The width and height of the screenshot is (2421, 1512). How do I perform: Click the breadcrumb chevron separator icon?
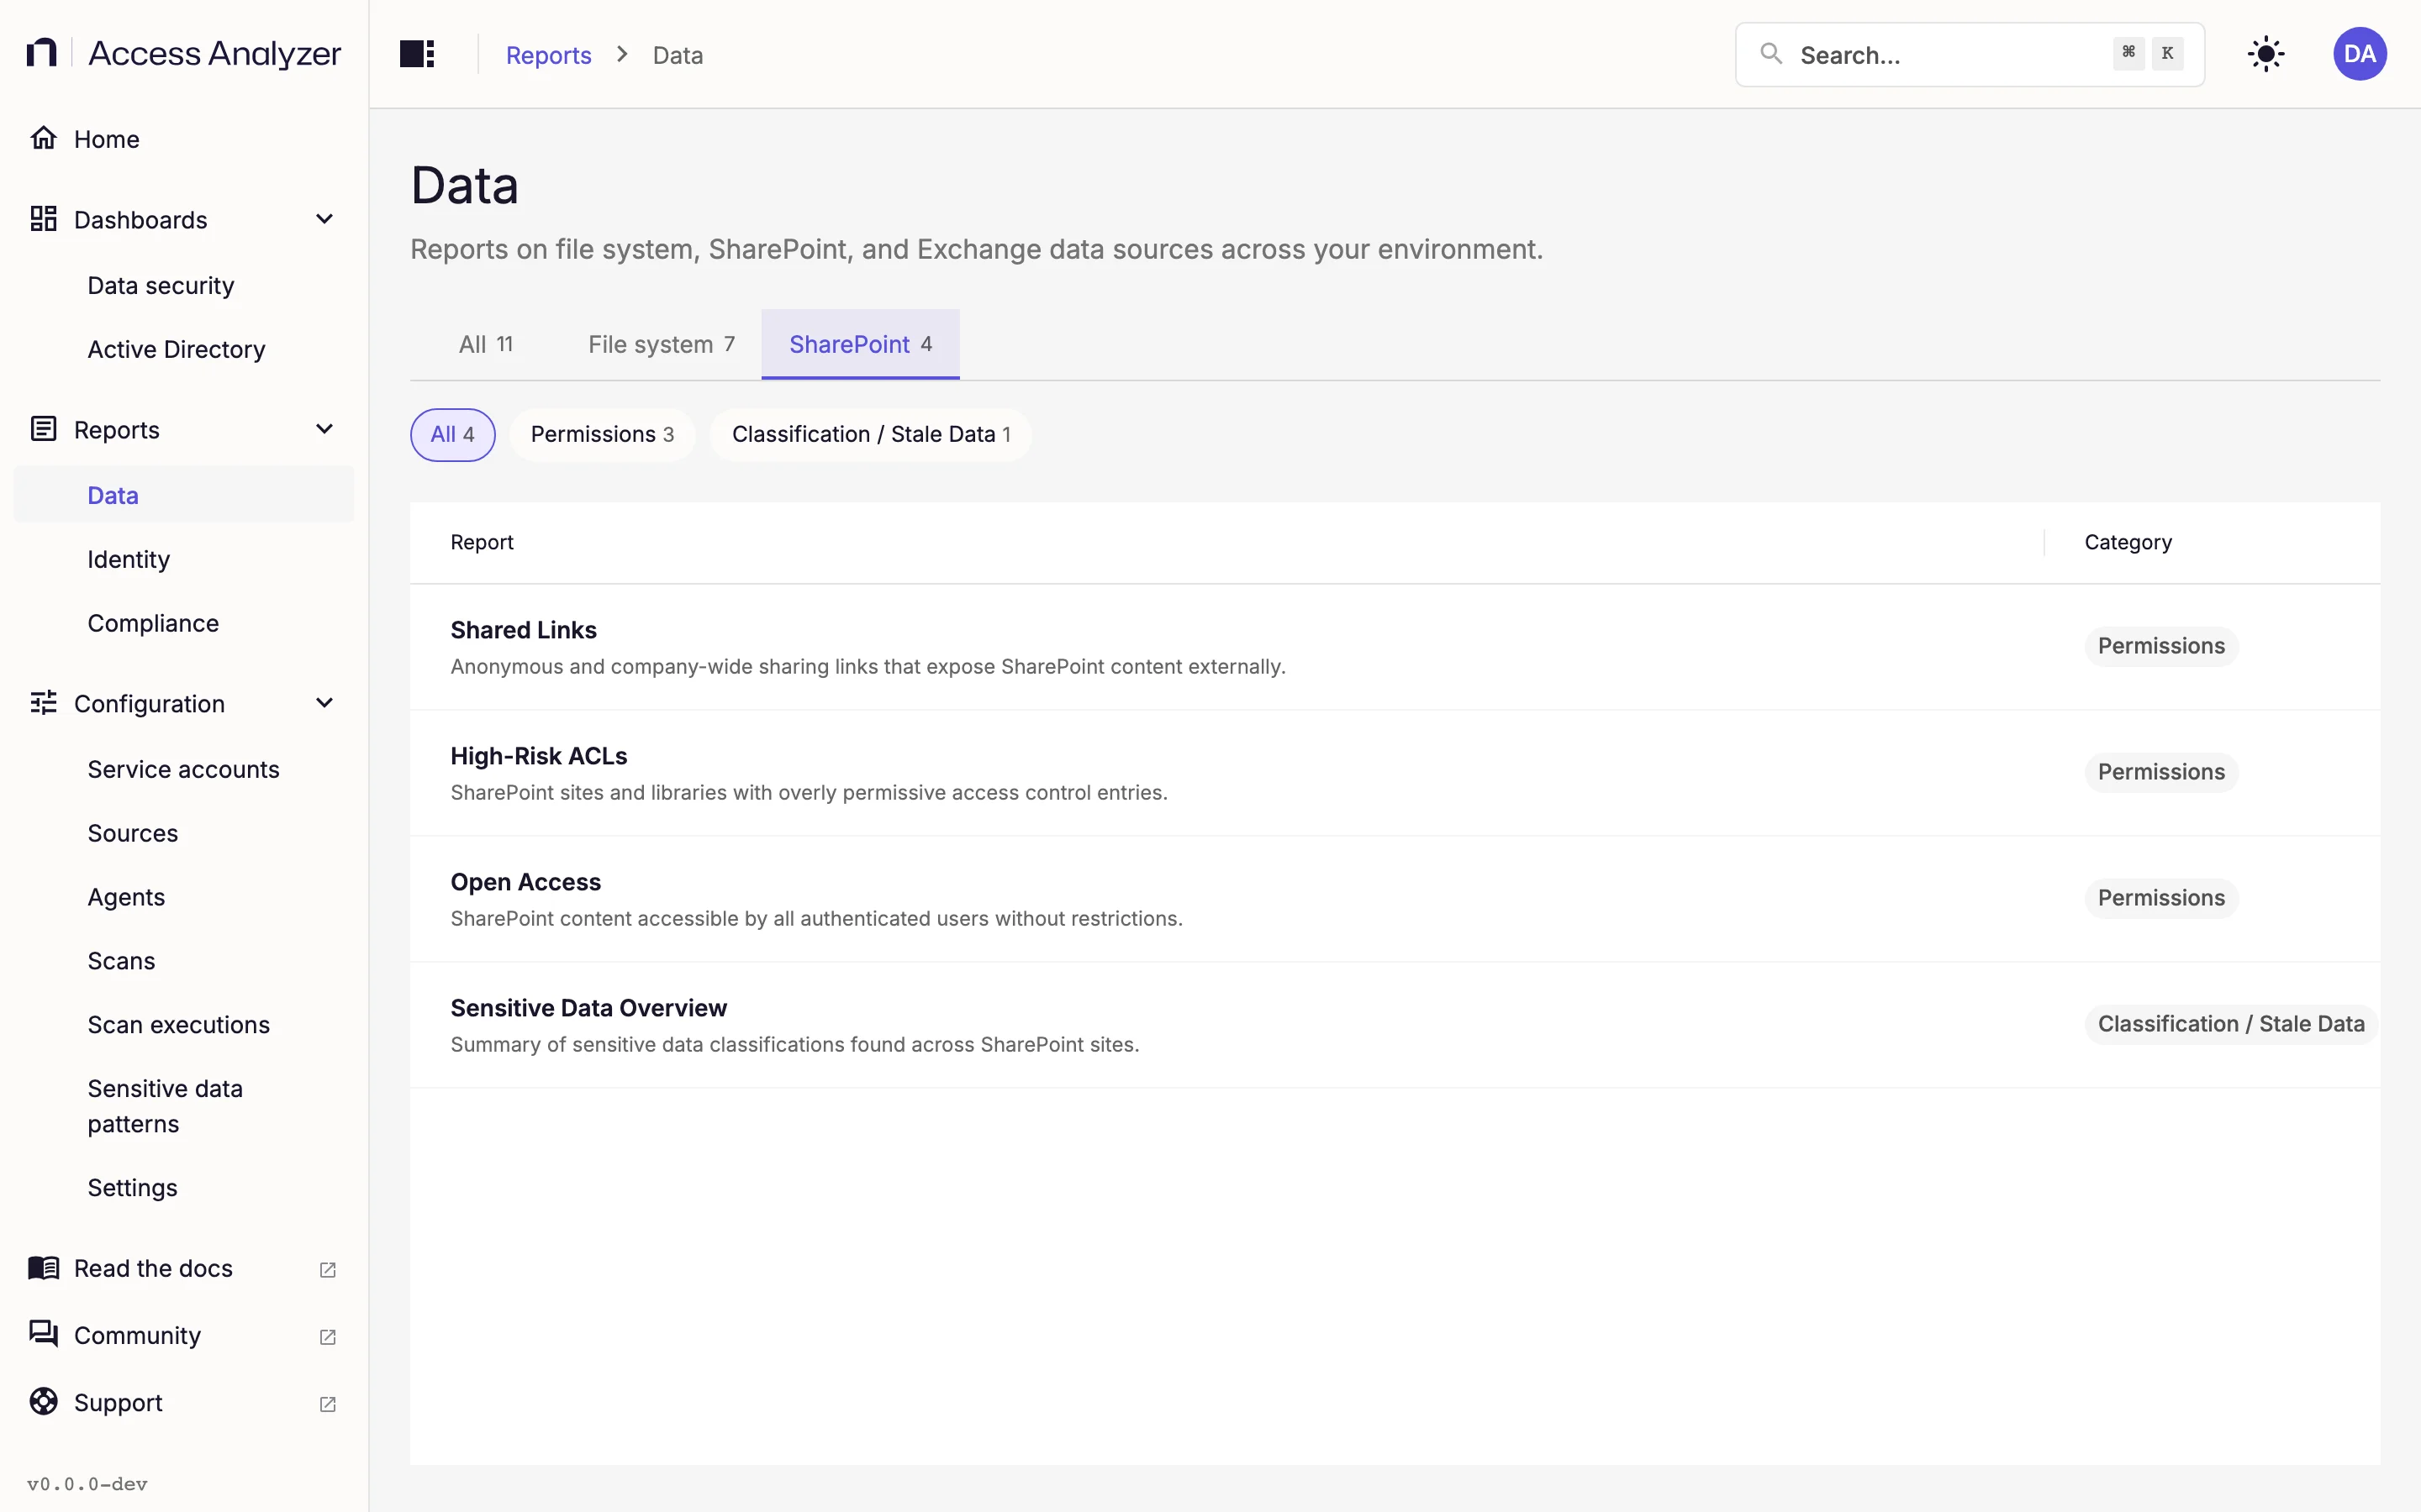click(x=622, y=54)
